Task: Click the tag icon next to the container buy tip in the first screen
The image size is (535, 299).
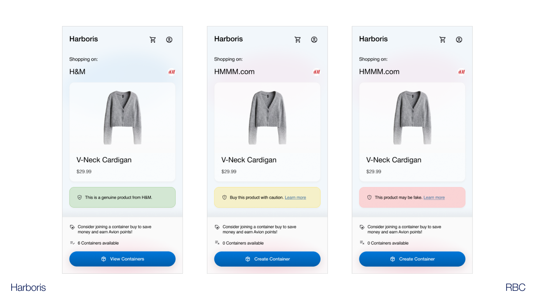Action: tap(72, 227)
